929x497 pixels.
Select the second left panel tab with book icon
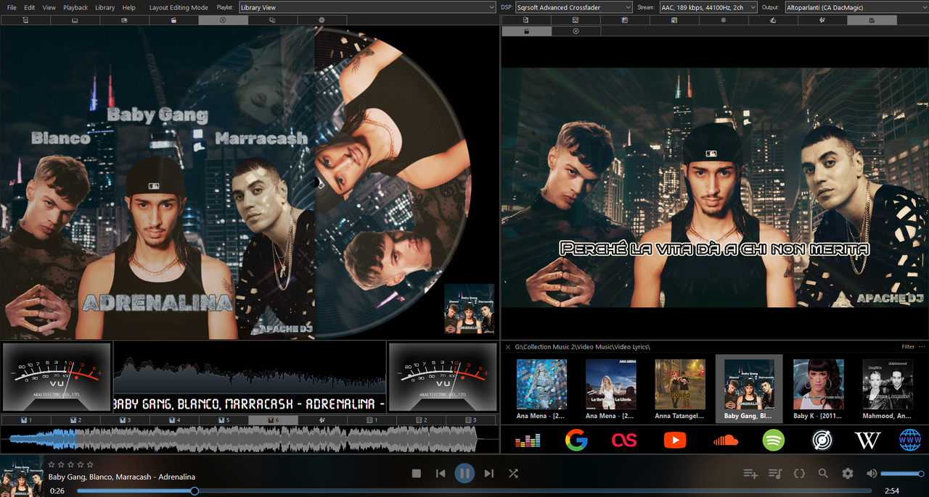[74, 20]
